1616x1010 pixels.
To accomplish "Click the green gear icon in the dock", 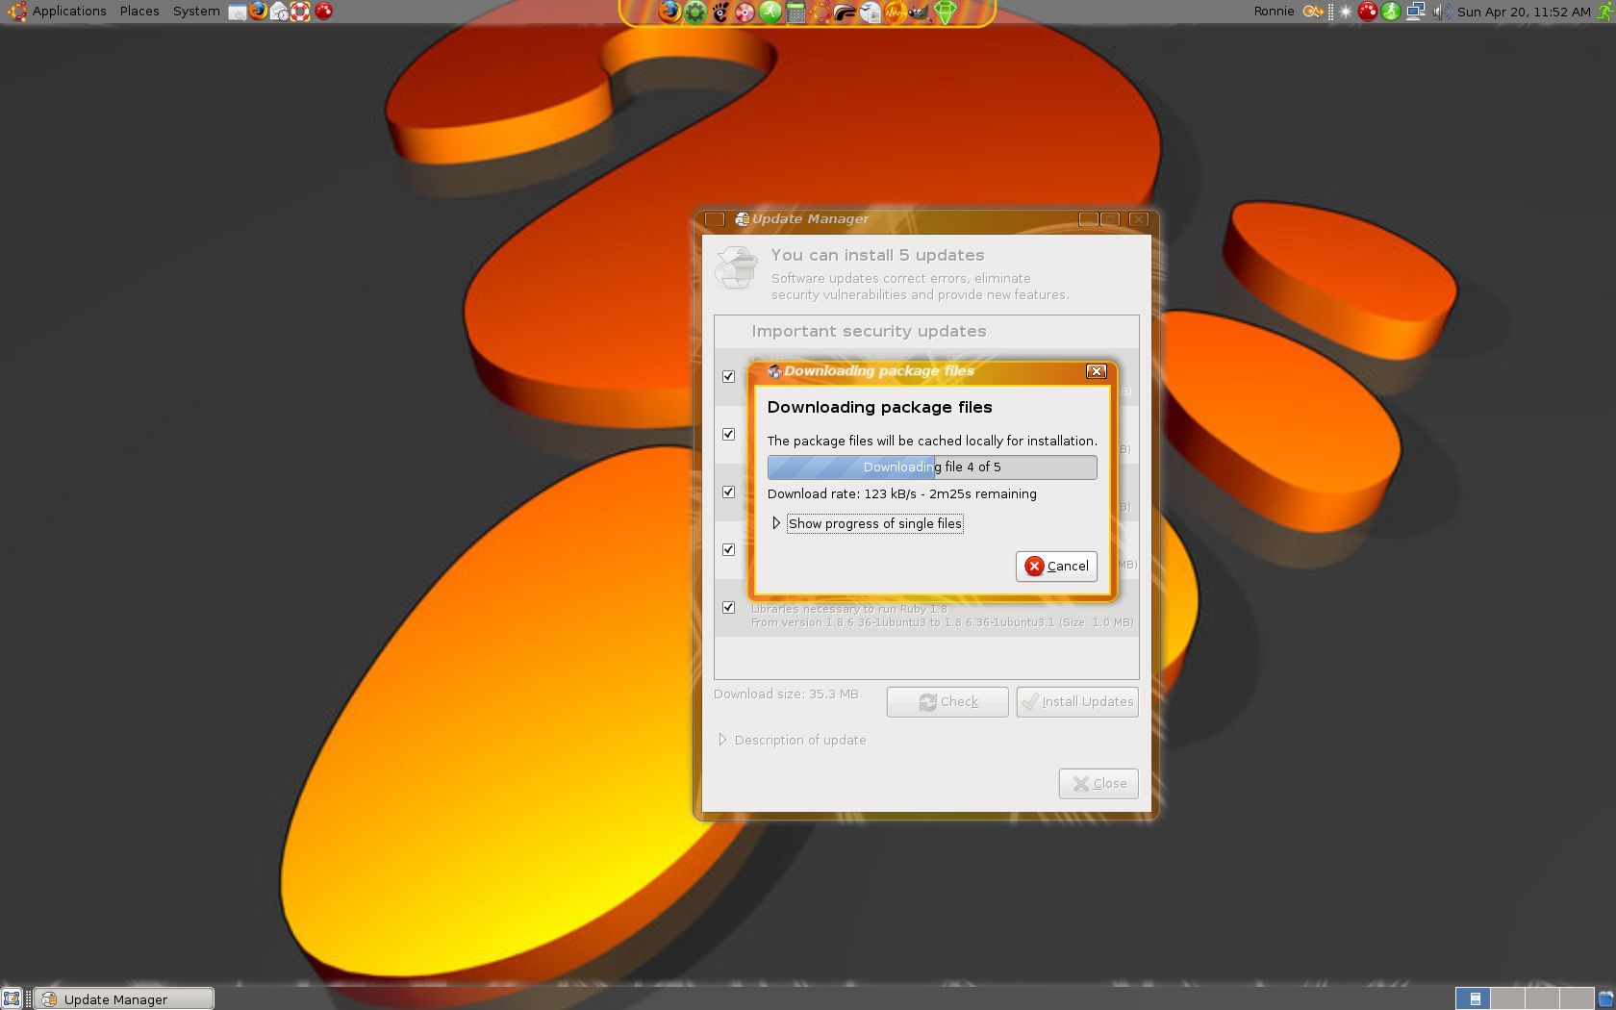I will point(695,12).
